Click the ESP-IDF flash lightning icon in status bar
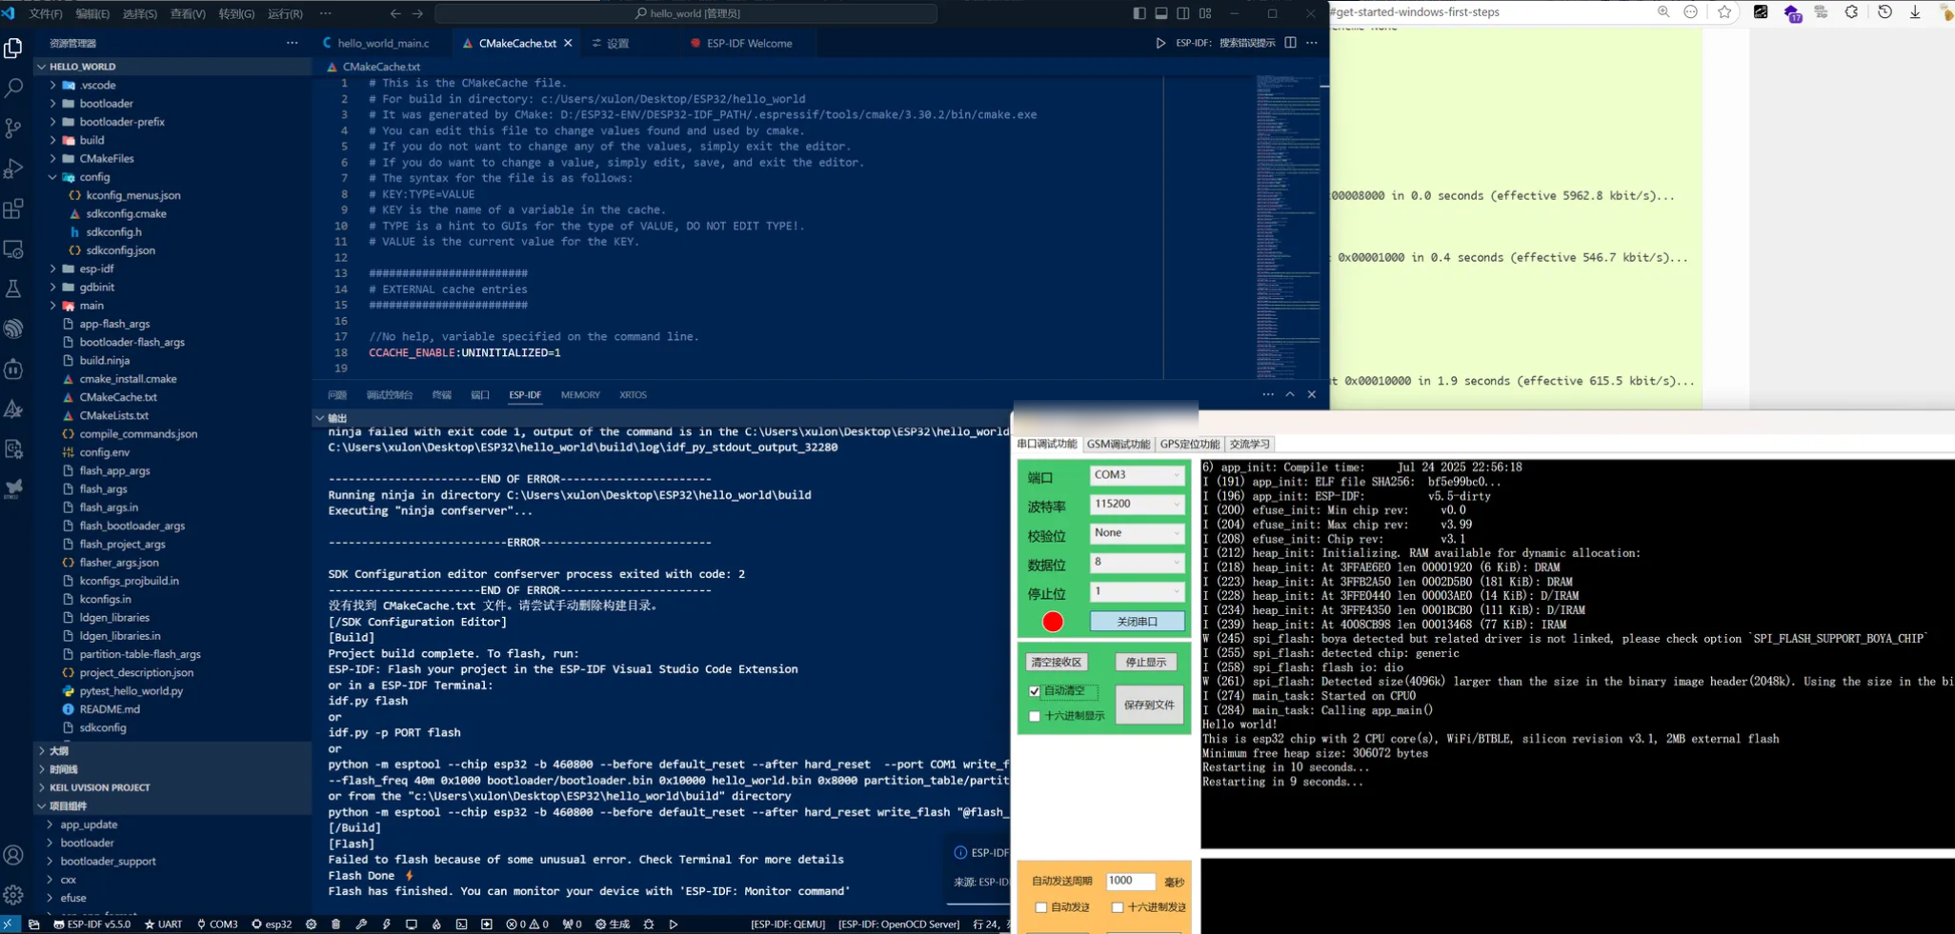The image size is (1955, 934). tap(387, 924)
